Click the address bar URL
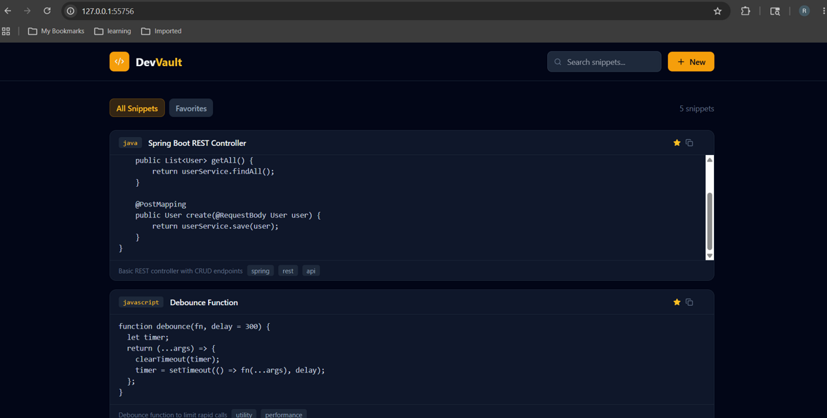The width and height of the screenshot is (827, 418). [x=108, y=12]
